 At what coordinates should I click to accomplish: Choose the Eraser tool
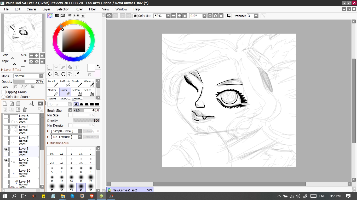click(65, 92)
